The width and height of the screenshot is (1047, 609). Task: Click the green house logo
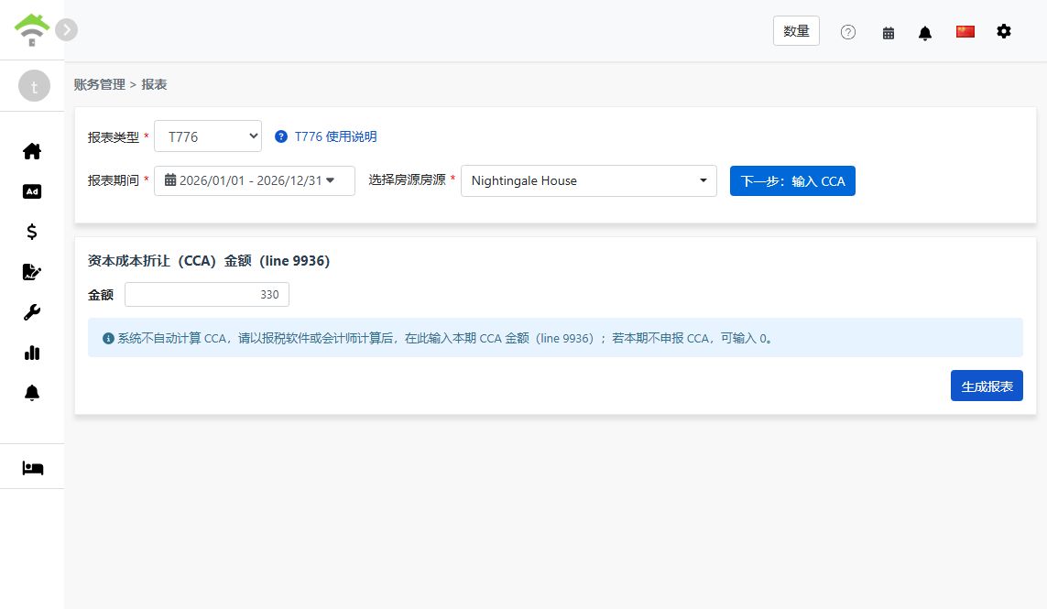pos(31,30)
